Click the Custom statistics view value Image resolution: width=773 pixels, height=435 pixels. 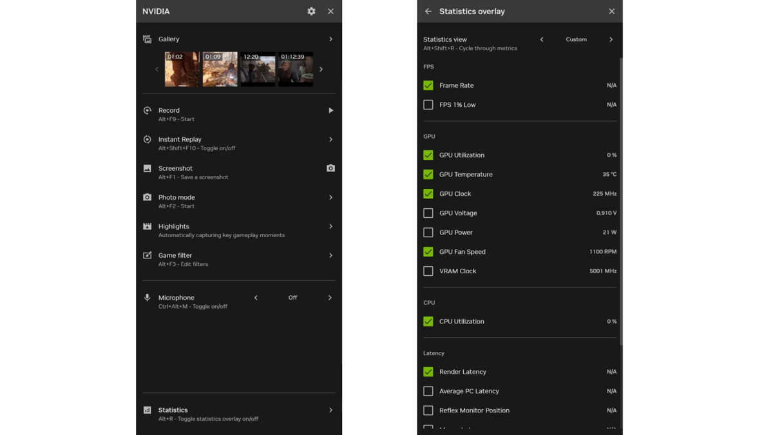576,39
